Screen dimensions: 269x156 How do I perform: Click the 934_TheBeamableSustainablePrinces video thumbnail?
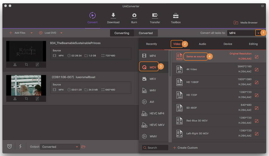tap(26, 51)
